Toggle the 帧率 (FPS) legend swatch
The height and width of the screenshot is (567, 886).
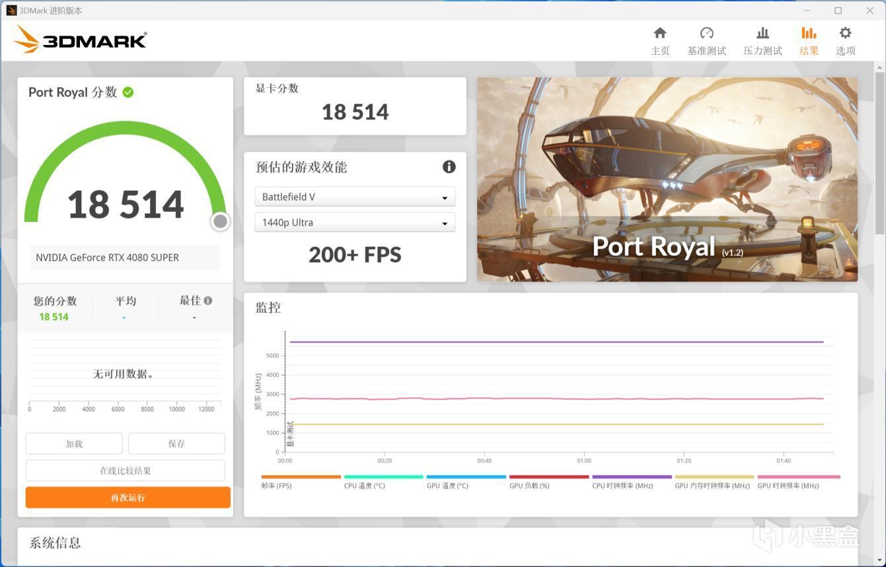(301, 477)
